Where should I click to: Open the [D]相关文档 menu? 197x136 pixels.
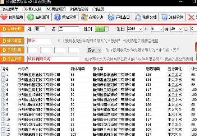pyautogui.click(x=32, y=9)
